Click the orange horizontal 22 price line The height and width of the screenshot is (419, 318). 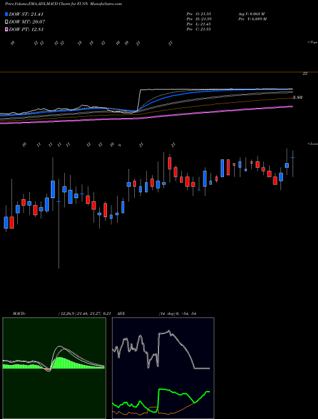(x=159, y=72)
